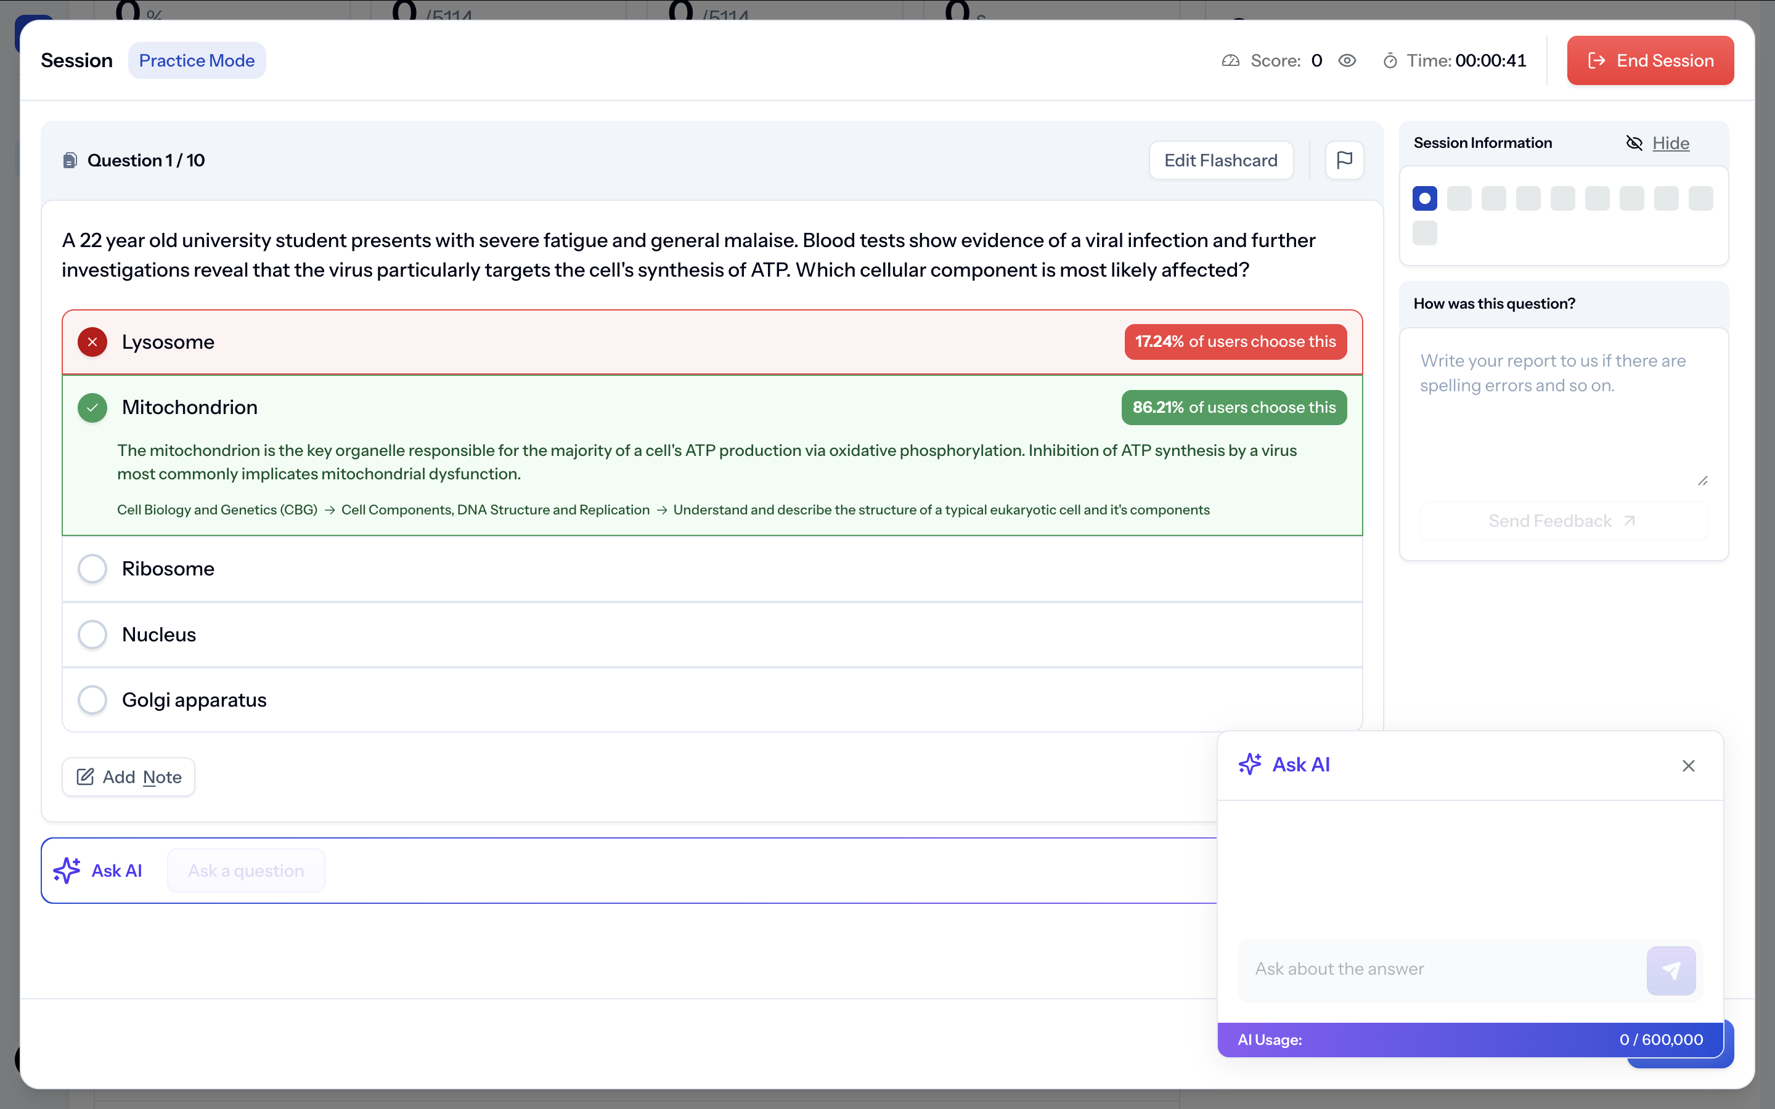Viewport: 1775px width, 1109px height.
Task: Click the Add Note button
Action: coord(128,777)
